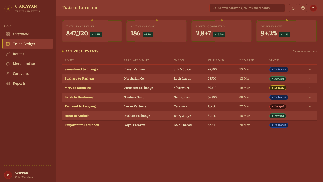Click the Reports bar chart icon
The height and width of the screenshot is (182, 323).
[x=8, y=83]
